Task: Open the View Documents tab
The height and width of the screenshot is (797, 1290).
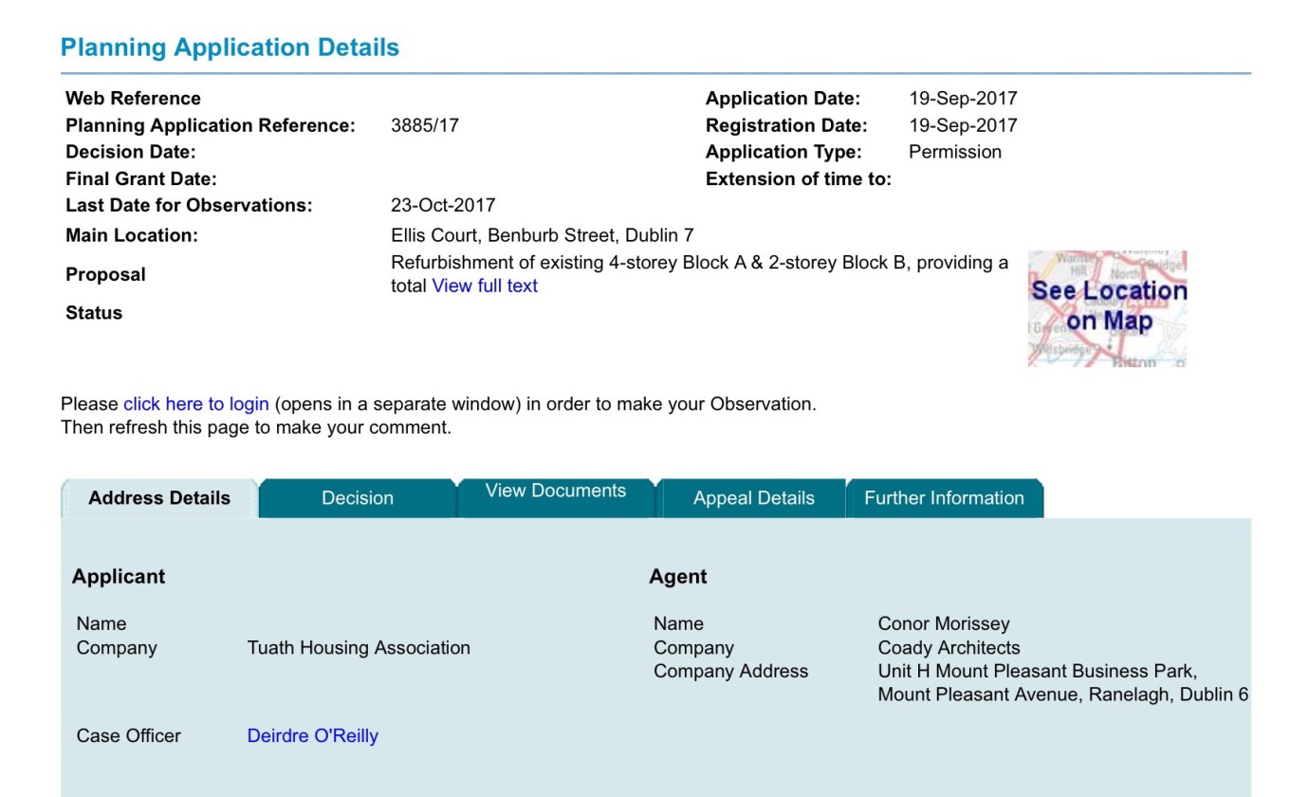Action: pos(555,491)
